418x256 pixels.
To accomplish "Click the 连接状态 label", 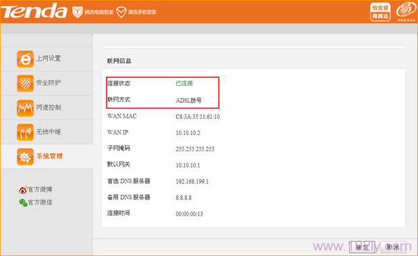I will pos(119,83).
